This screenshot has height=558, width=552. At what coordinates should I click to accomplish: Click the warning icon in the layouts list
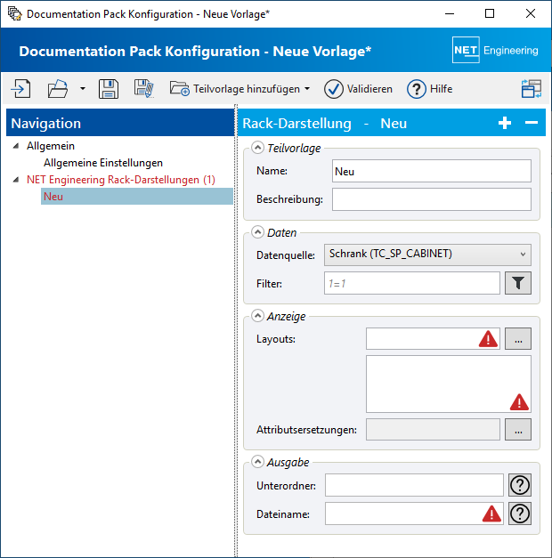[519, 402]
